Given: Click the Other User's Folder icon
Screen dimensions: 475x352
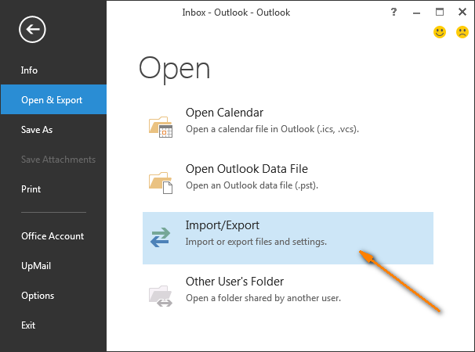Looking at the screenshot, I should (x=161, y=296).
